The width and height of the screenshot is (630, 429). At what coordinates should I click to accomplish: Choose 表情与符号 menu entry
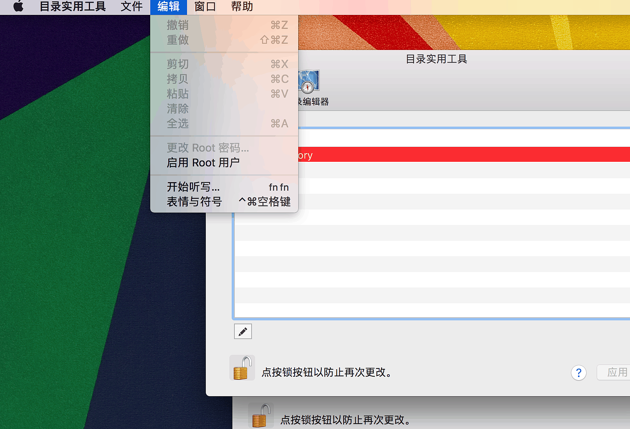(x=194, y=202)
